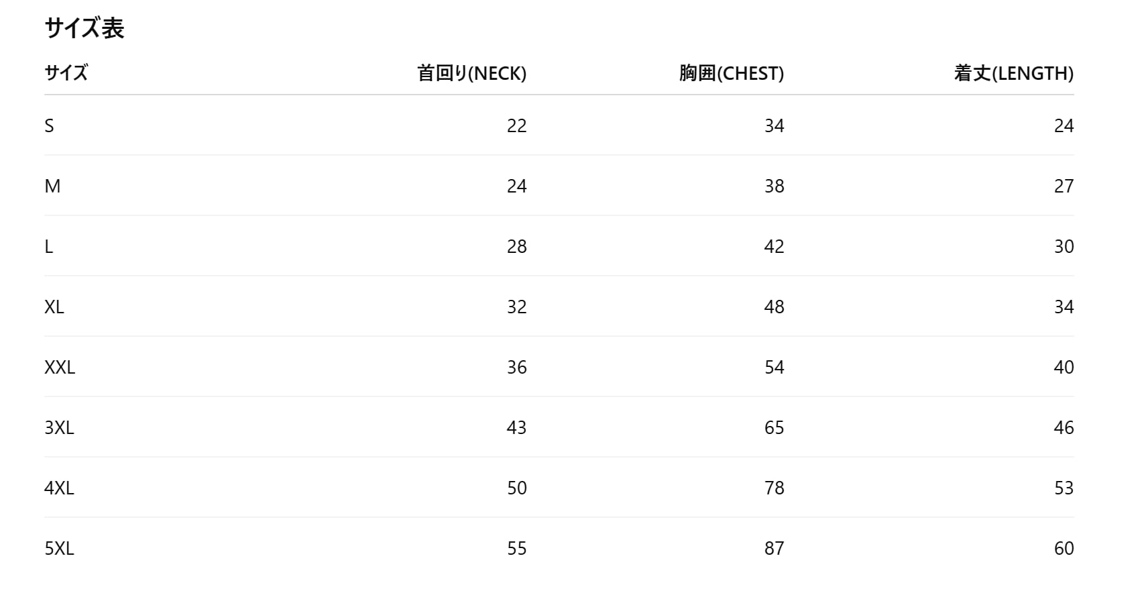Click the サイズ表 heading
Image resolution: width=1140 pixels, height=591 pixels.
84,29
